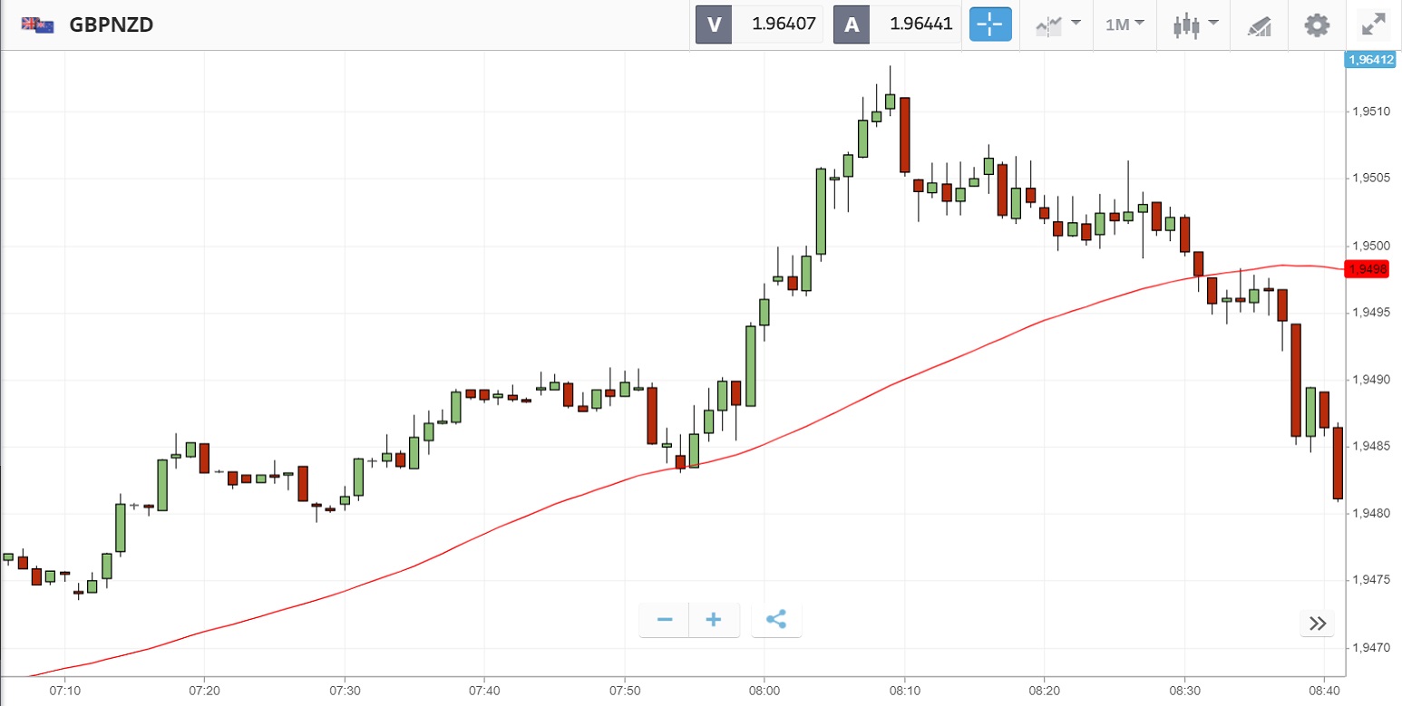Click the 07:30 time axis label
1402x706 pixels.
click(345, 690)
